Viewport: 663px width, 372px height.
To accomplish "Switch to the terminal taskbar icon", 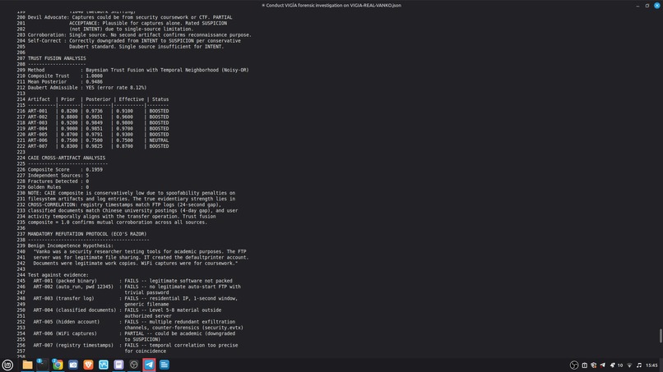I will click(42, 365).
